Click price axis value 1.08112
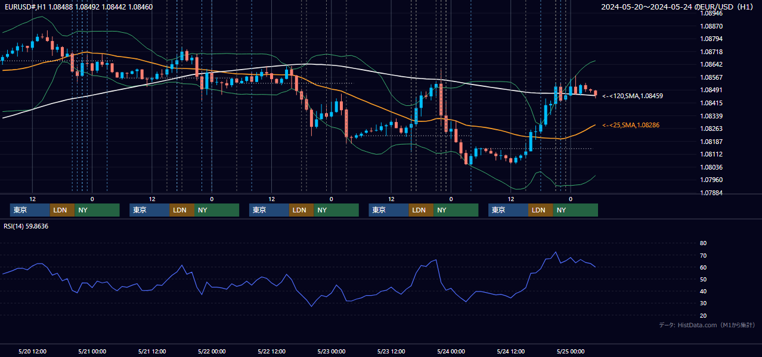Screen dimensions: 762x357 [711, 154]
